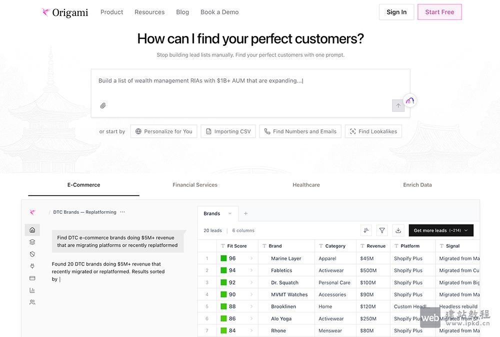Click the green Fit Score 96 swatch
The image size is (500, 337).
coord(223,259)
